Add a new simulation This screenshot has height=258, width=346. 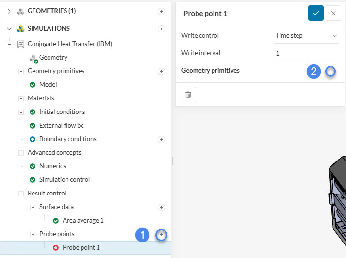(x=162, y=29)
